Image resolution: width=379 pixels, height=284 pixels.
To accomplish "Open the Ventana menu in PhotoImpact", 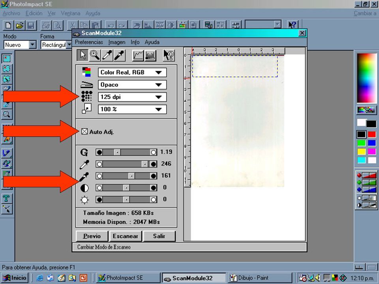I will point(70,13).
